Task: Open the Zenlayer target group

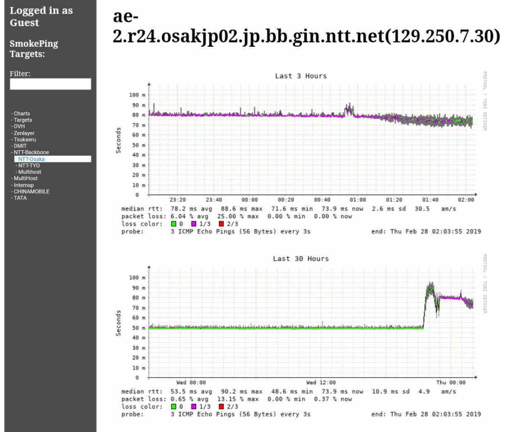Action: tap(24, 133)
